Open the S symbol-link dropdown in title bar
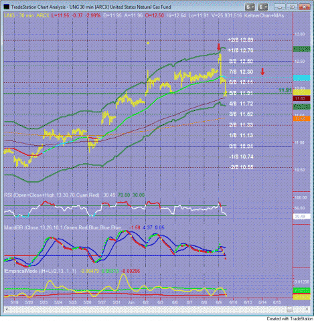 point(250,7)
